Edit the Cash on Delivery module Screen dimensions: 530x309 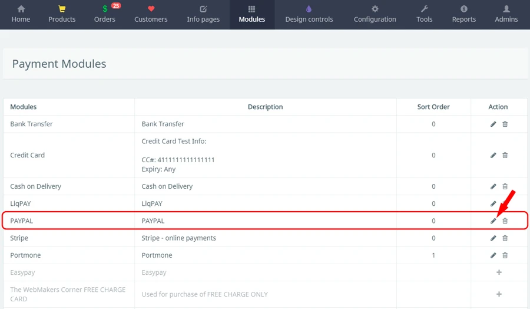pyautogui.click(x=493, y=186)
